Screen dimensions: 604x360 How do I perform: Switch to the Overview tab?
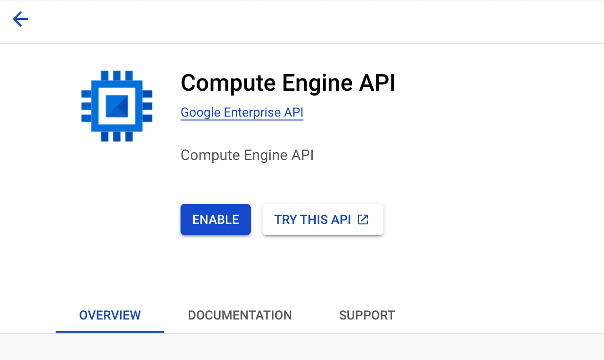(110, 315)
